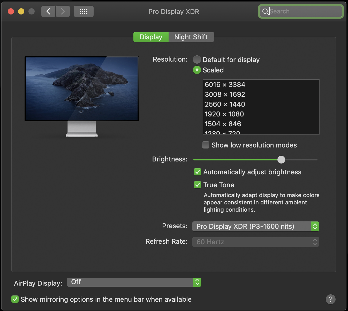Open the Presets dropdown
Screen dimensions: 348x311
coord(256,226)
